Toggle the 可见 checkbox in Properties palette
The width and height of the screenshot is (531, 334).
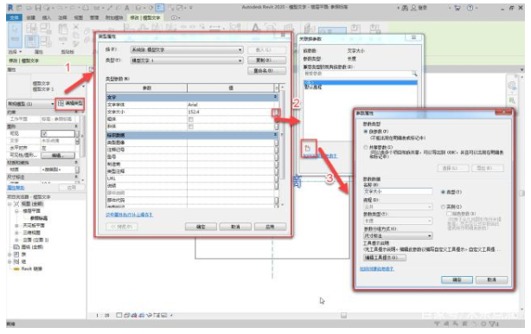(45, 134)
